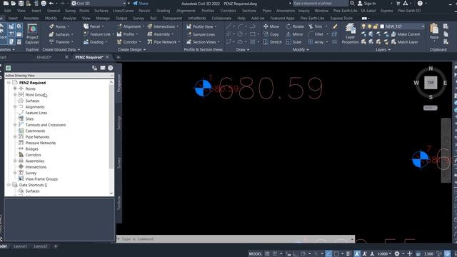Expand the Alignments tree node
This screenshot has width=457, height=257.
(x=15, y=106)
